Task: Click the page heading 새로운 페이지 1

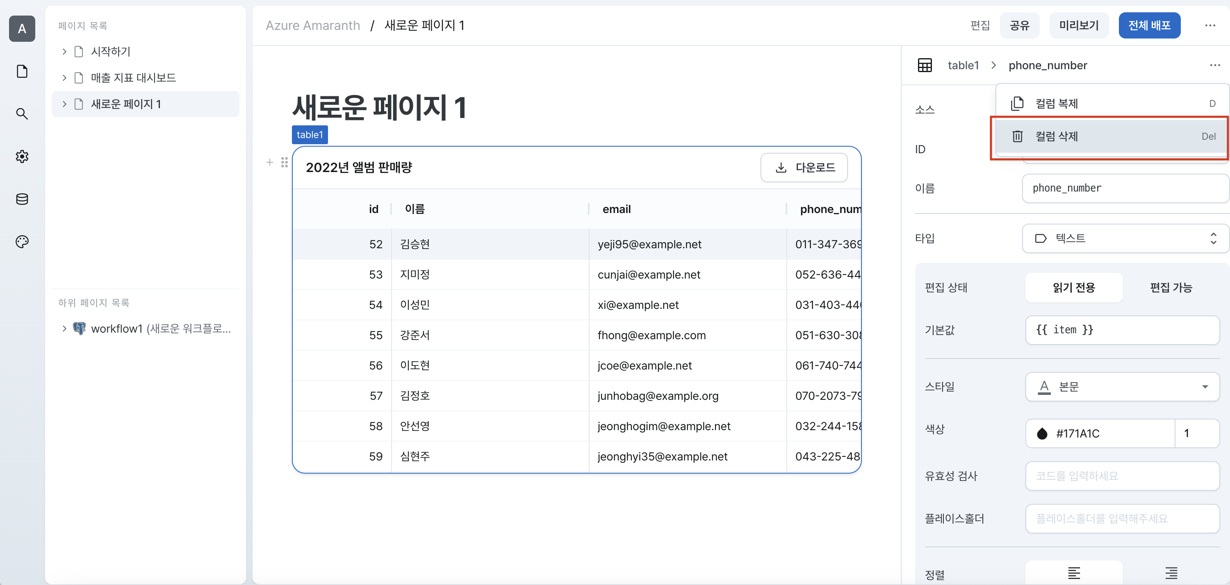Action: [379, 107]
